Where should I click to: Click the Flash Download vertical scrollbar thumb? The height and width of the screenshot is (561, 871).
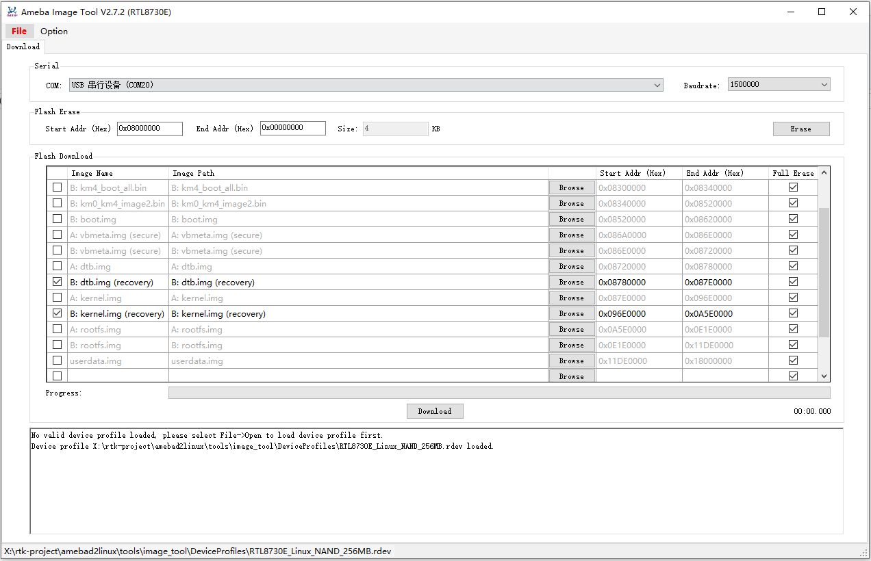(824, 272)
